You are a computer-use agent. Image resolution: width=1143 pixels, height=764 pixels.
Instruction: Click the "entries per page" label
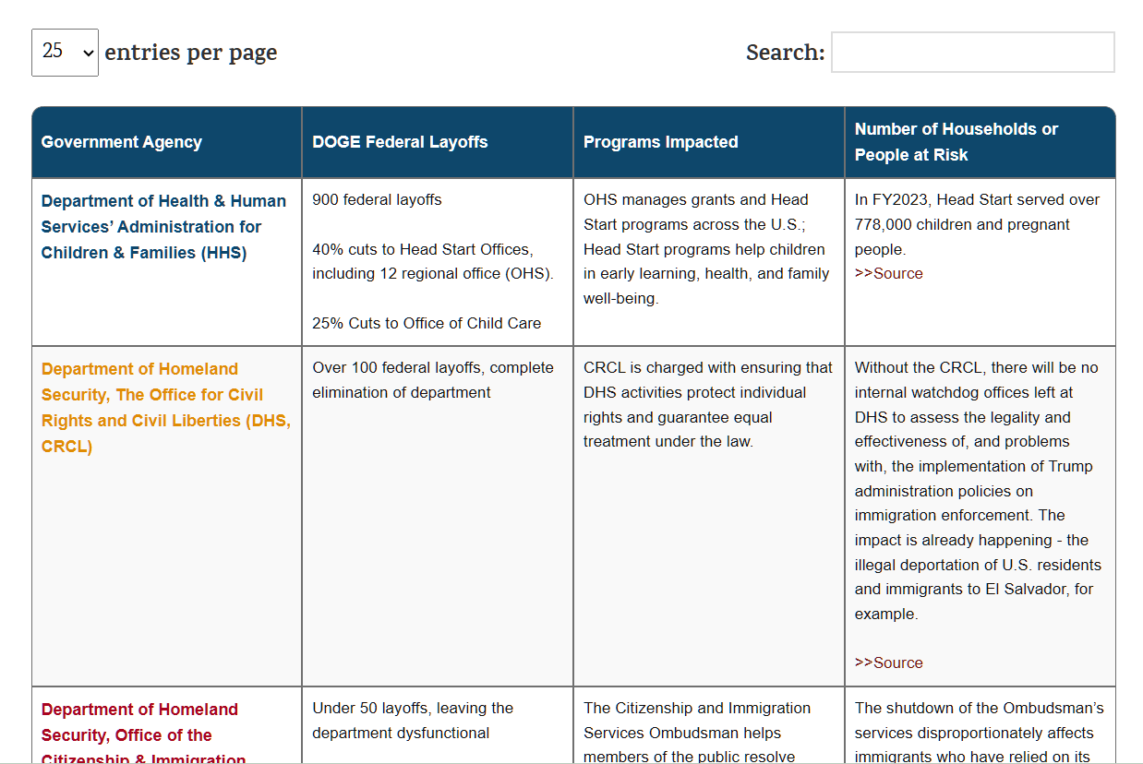(x=190, y=53)
